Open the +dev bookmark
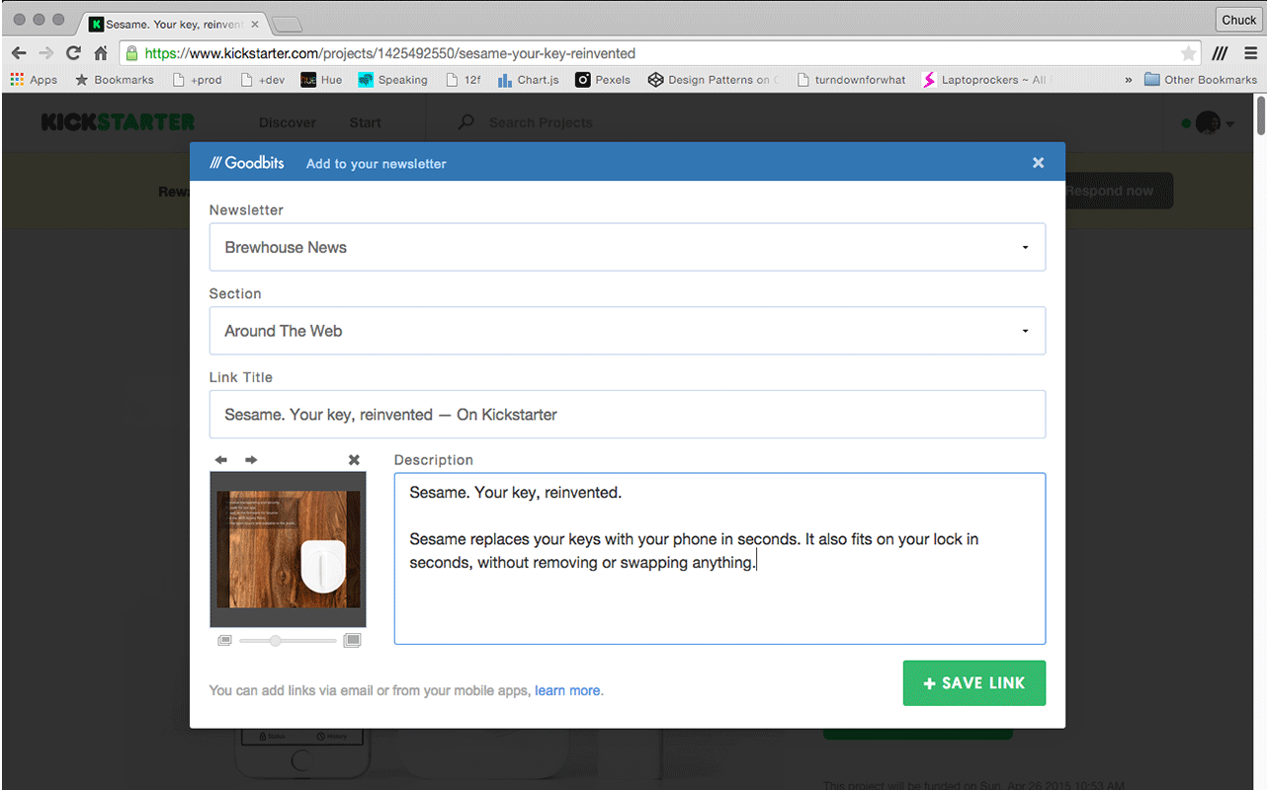Viewport: 1267px width, 790px height. [x=263, y=80]
